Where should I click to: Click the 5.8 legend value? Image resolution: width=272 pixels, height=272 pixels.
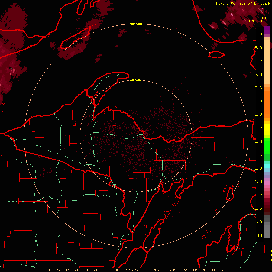tap(258, 101)
